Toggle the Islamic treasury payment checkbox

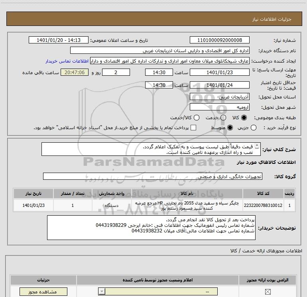point(193,128)
